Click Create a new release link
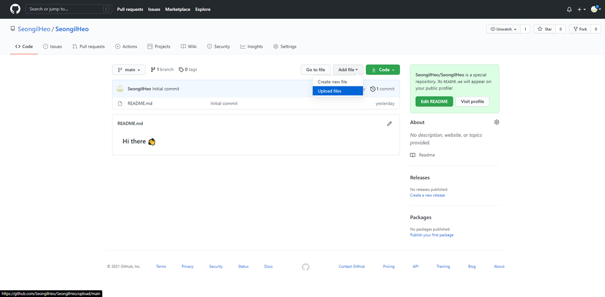Screen dimensions: 605x297 coord(427,195)
